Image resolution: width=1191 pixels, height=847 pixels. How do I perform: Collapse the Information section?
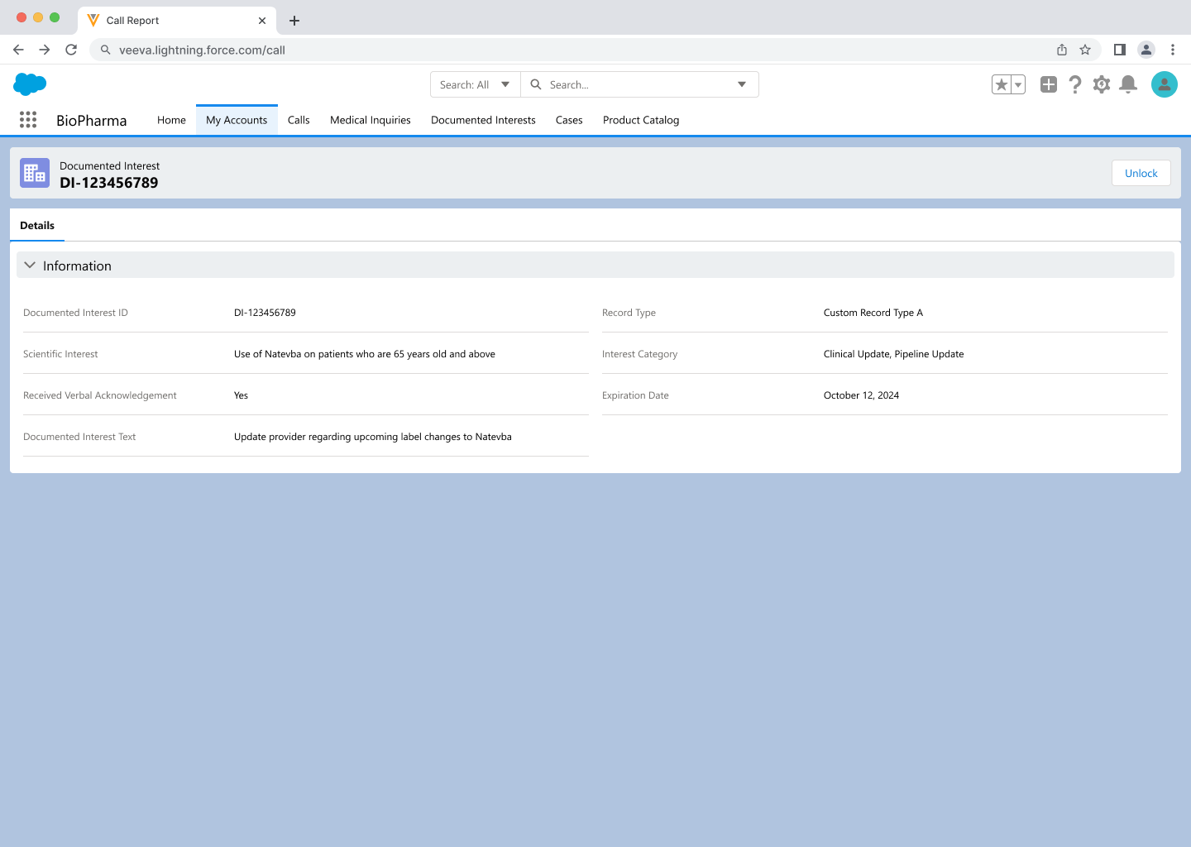tap(31, 266)
